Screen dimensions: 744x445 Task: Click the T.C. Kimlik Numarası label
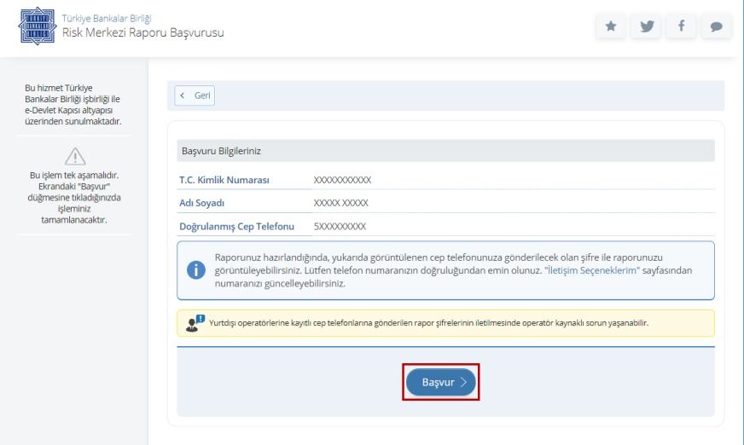[x=224, y=180]
